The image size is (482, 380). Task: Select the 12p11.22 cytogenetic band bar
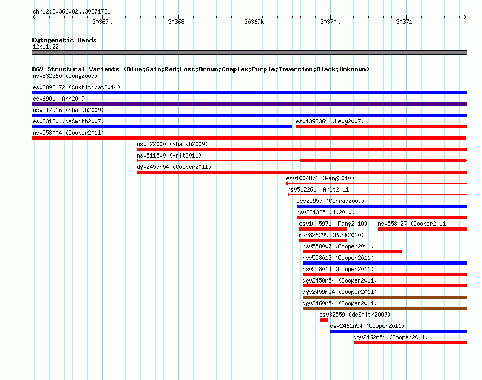pyautogui.click(x=249, y=53)
